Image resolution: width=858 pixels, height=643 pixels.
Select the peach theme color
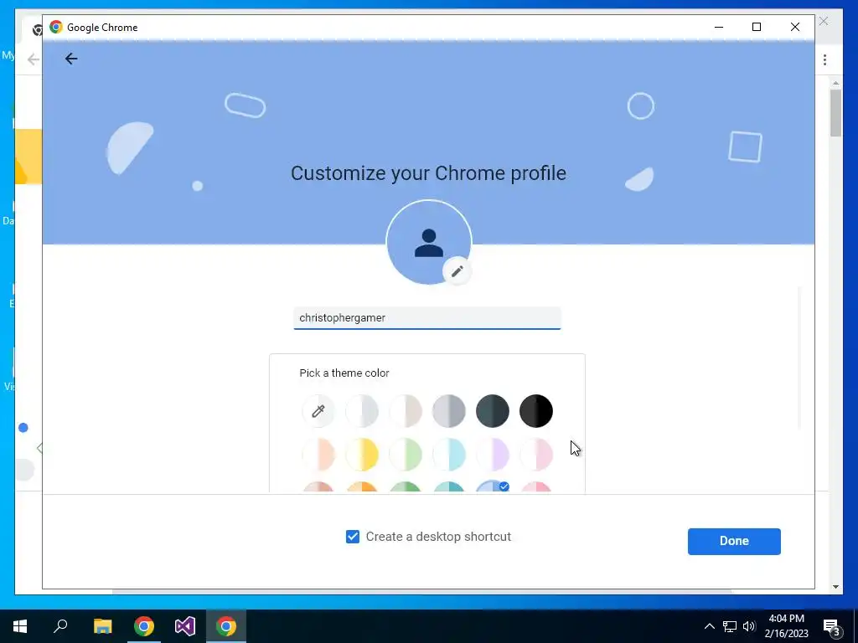(x=318, y=455)
